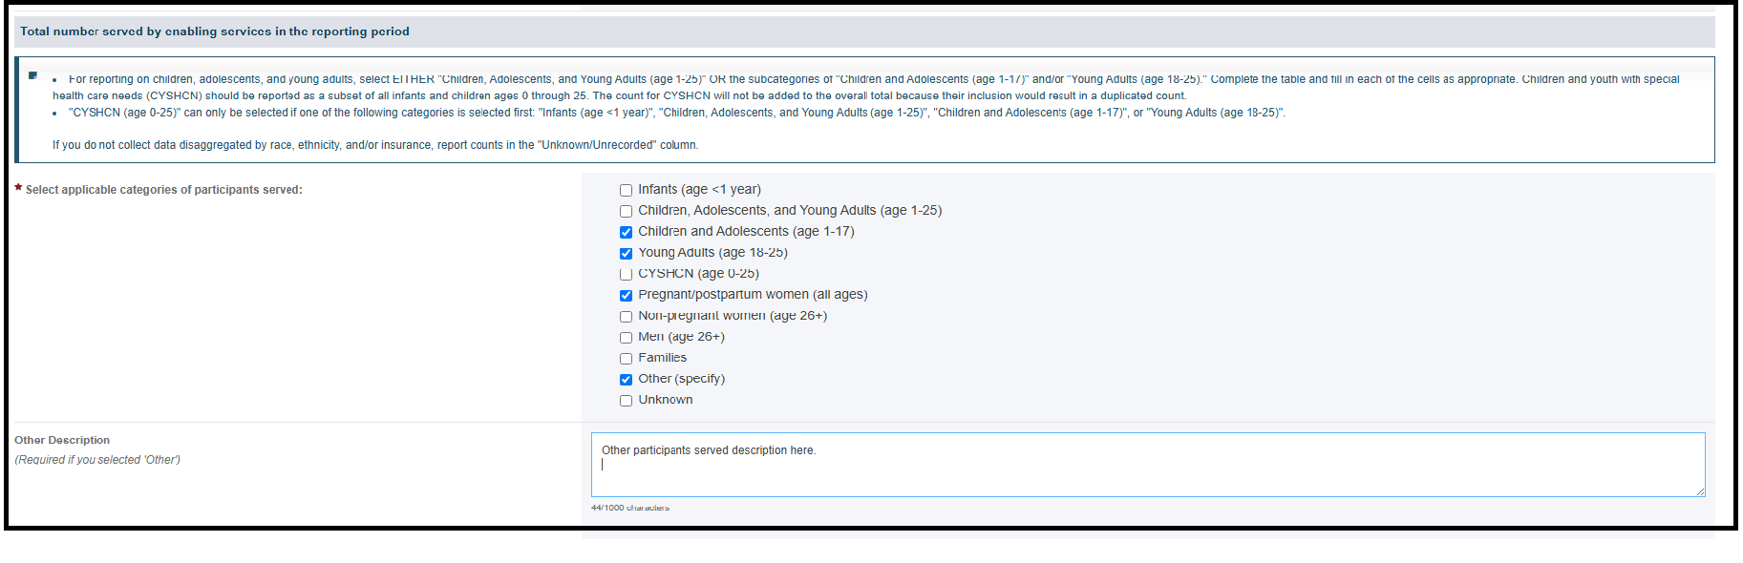This screenshot has width=1743, height=563.
Task: Grab the text area resize handle corner
Action: click(1700, 491)
